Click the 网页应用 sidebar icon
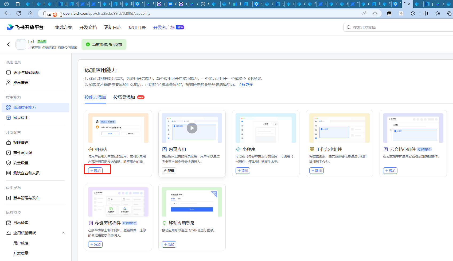Viewport: 453px width, 261px height. tap(9, 118)
